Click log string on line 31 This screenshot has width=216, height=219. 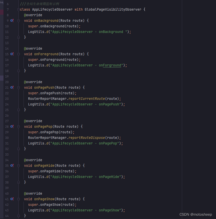coord(84,143)
